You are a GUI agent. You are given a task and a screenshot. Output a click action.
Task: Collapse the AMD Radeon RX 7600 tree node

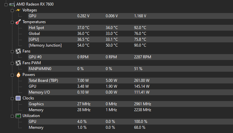(6, 4)
